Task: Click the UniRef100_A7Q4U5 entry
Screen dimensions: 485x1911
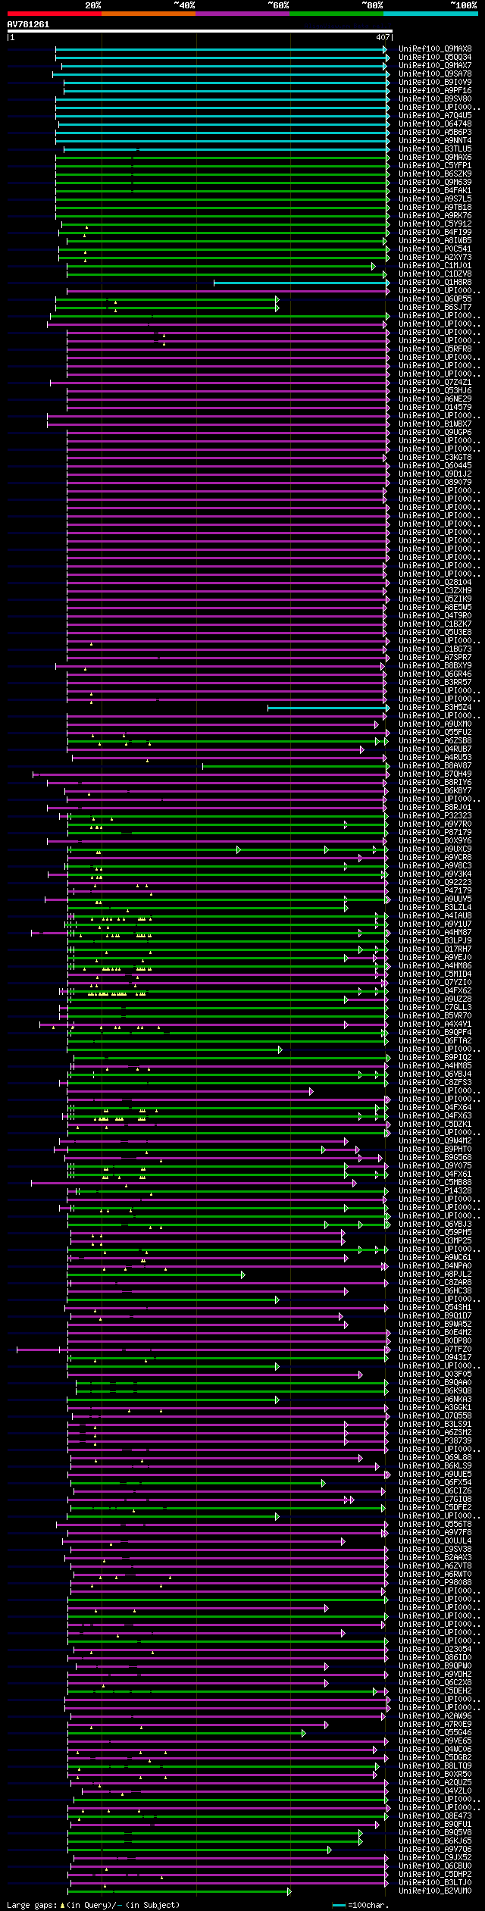Action: click(435, 116)
